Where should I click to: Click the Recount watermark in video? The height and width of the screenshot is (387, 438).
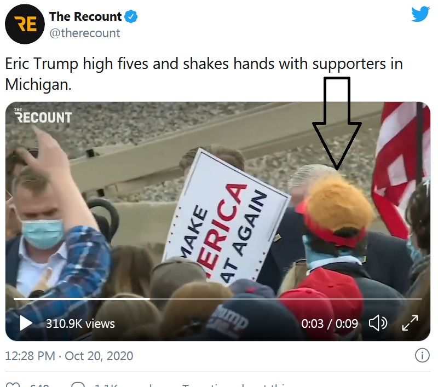43,115
